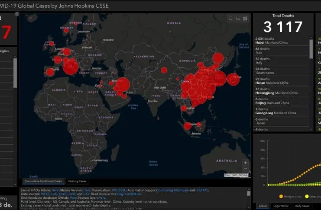This screenshot has width=321, height=210.
Task: Click the Johannesburg label on the map
Action: coord(99,160)
